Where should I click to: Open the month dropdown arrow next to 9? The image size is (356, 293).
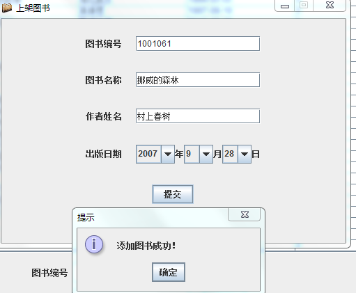[x=206, y=154]
